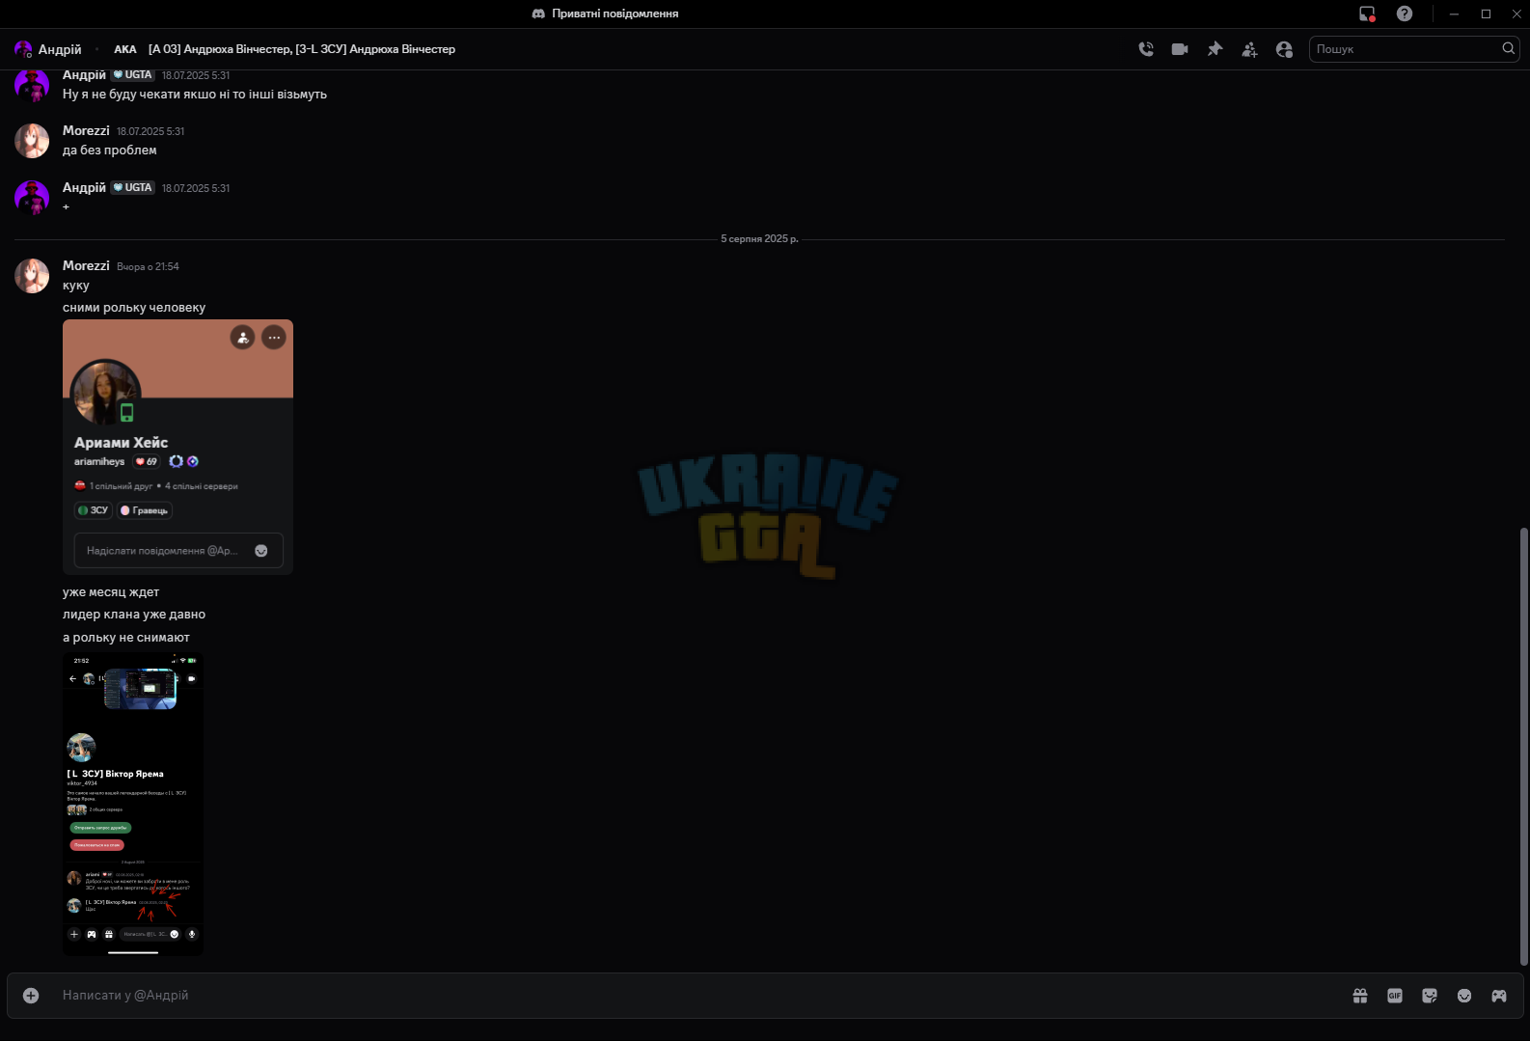Open the game controller apps icon
The width and height of the screenshot is (1530, 1041).
tap(1499, 996)
